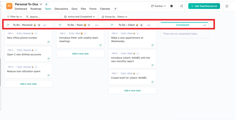Viewport: 235px width, 120px height.
Task: Click the share icon in top bar
Action: (x=181, y=6)
